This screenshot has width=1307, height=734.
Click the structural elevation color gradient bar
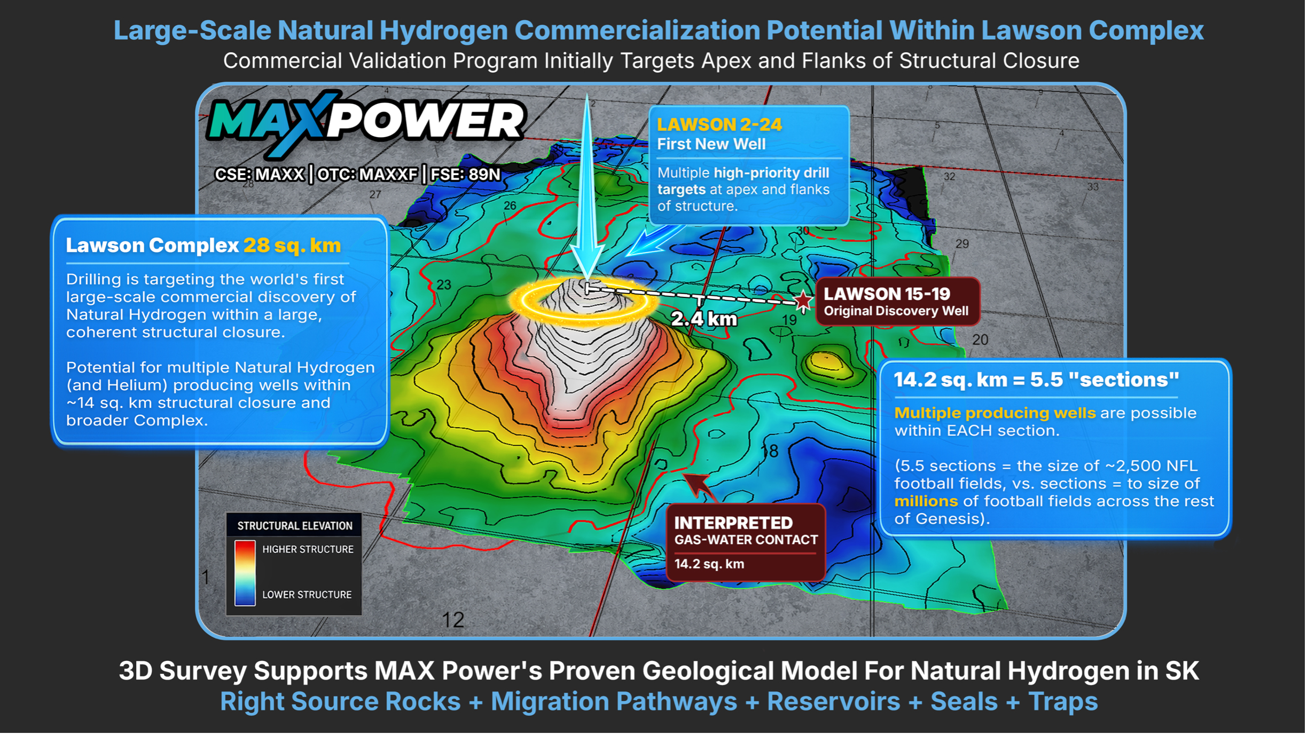[245, 574]
